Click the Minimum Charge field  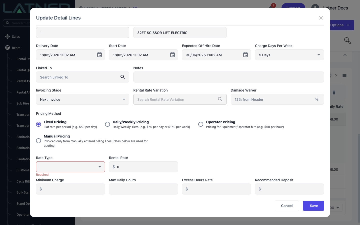(x=70, y=189)
